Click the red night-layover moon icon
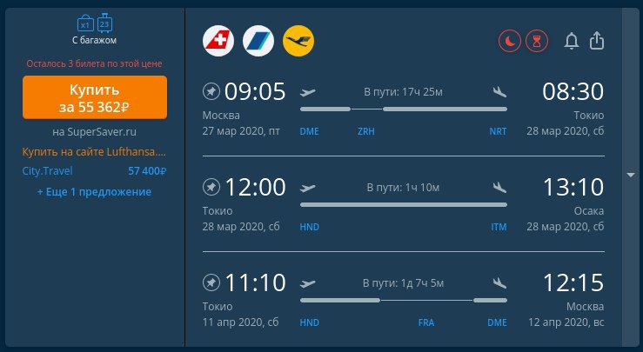Image resolution: width=643 pixels, height=352 pixels. pyautogui.click(x=510, y=41)
